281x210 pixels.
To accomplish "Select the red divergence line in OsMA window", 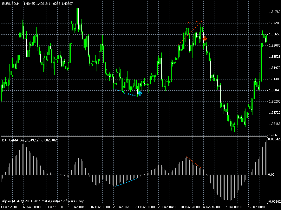I will point(194,162).
